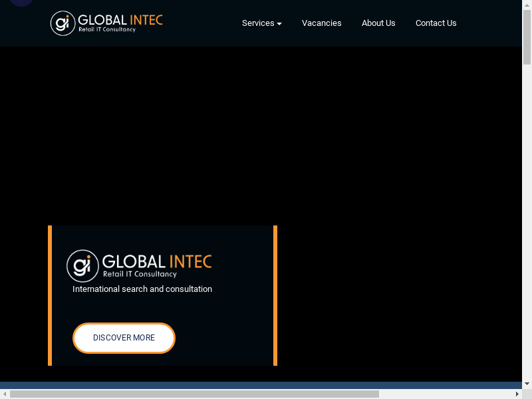Click the circular gi logo in the header
Screen dimensions: 532x399
click(63, 23)
